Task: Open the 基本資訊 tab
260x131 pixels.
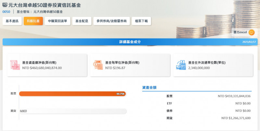Action: (12, 21)
